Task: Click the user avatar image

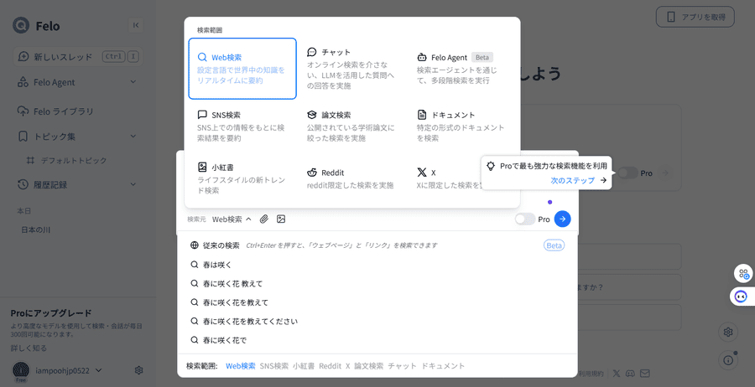Action: pos(21,370)
